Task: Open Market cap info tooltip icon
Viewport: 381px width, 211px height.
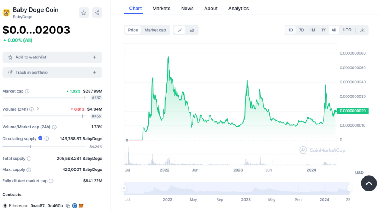Action: pos(27,91)
